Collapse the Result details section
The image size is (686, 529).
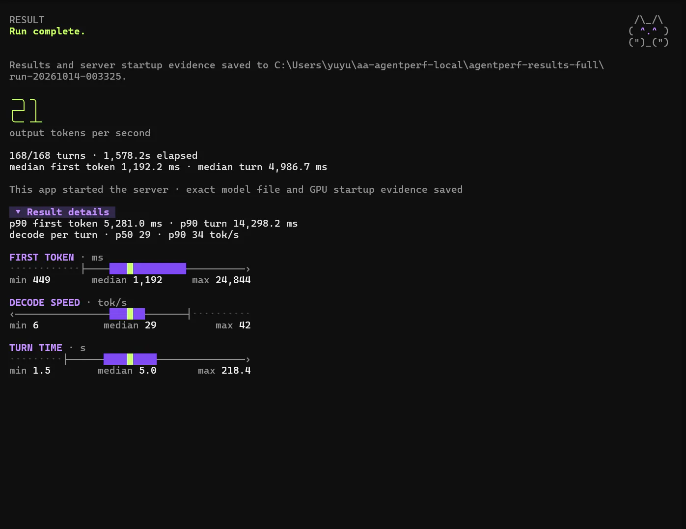point(62,212)
